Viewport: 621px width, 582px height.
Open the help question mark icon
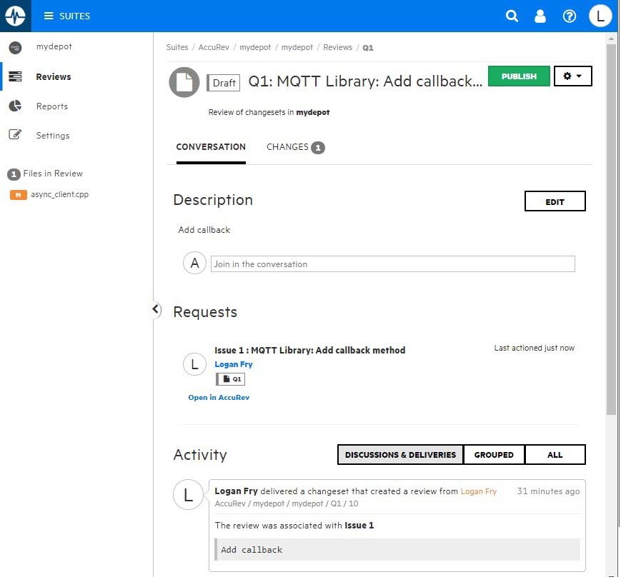570,16
